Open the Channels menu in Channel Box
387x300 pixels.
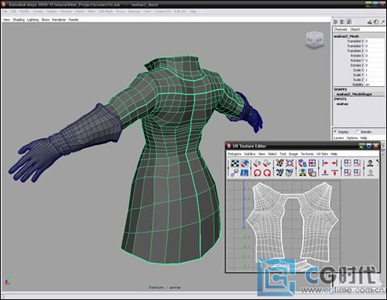(340, 30)
